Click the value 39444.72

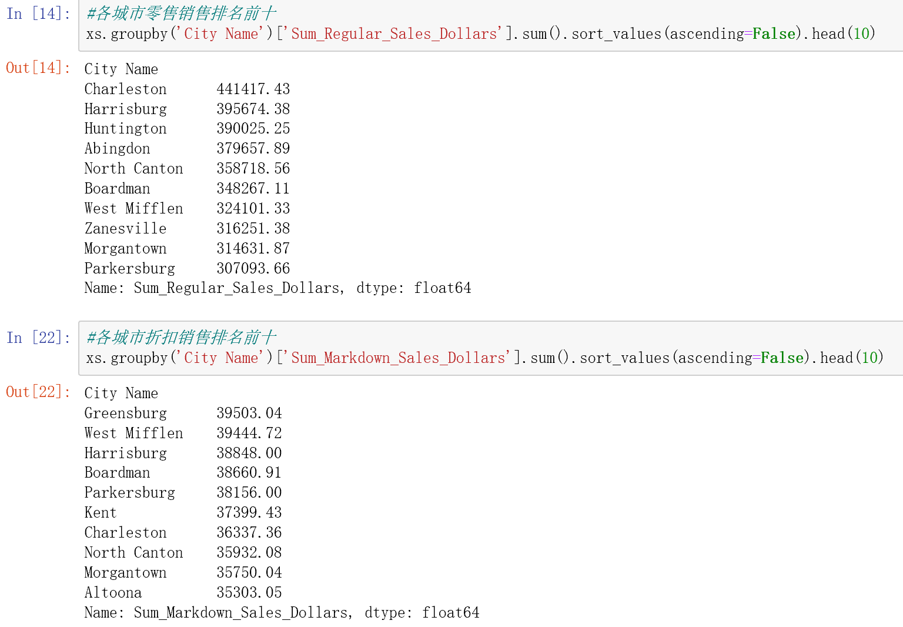(249, 433)
